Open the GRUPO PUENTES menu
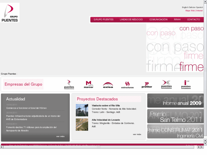Image resolution: width=207 pixels, height=155 pixels. coord(104,20)
